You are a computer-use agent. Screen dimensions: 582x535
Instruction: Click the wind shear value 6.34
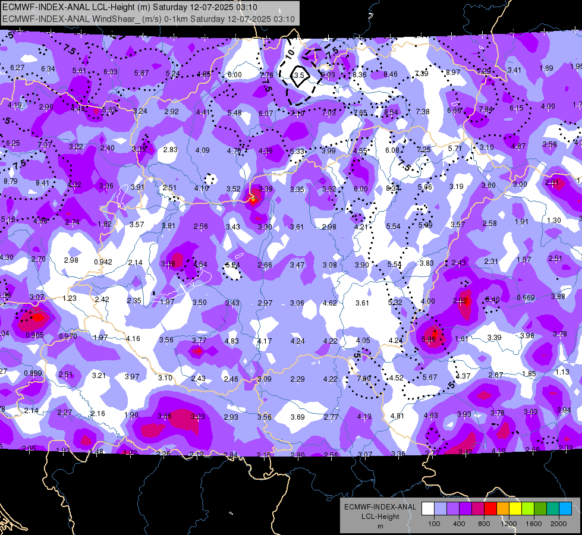(48, 69)
